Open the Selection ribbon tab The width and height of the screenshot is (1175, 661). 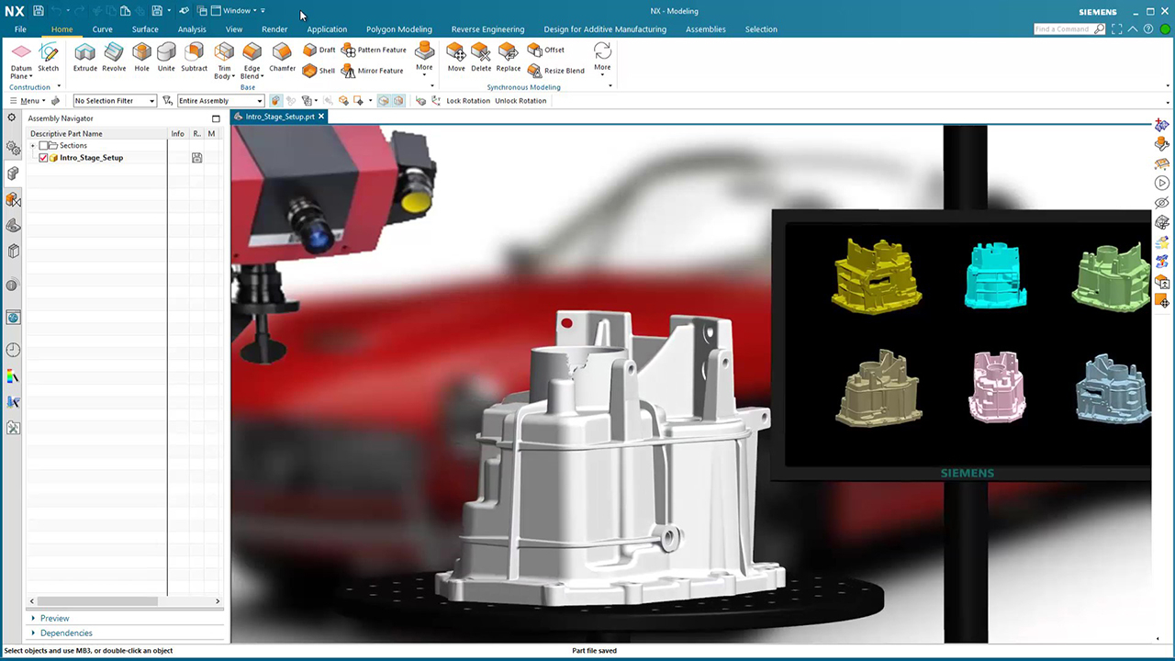pos(761,29)
